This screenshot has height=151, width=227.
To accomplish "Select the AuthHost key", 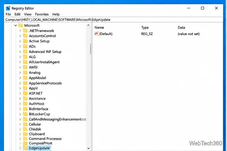I will 36,104.
